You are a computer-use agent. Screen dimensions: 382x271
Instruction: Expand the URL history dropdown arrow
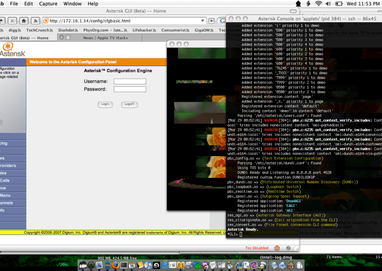[x=202, y=21]
